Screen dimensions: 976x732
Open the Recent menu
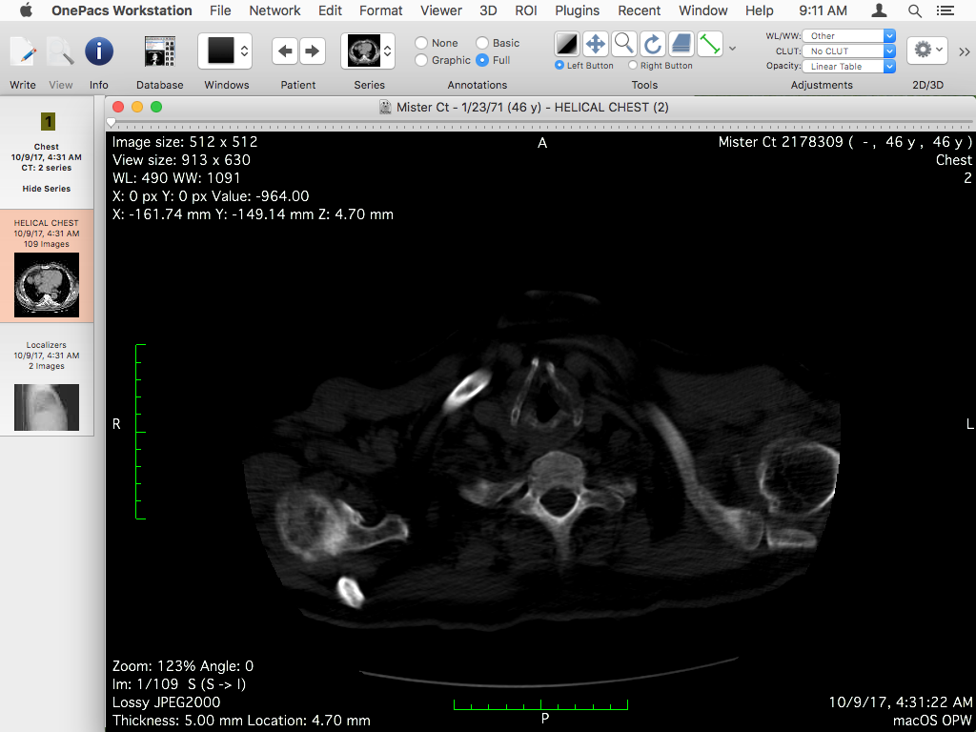640,10
